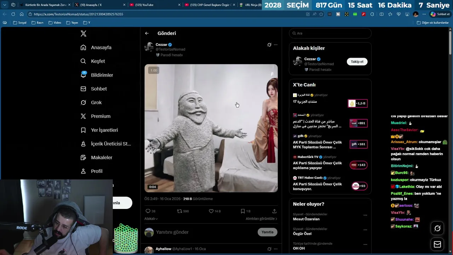Open the Mesut Özarslan trending topic
This screenshot has height=255, width=453.
pyautogui.click(x=306, y=219)
